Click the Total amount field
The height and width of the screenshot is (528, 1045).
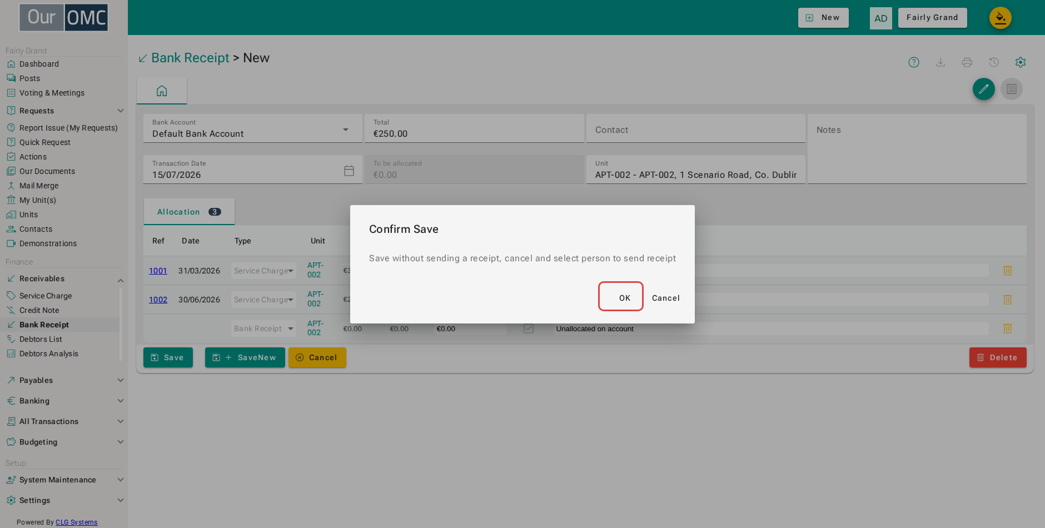(x=474, y=128)
